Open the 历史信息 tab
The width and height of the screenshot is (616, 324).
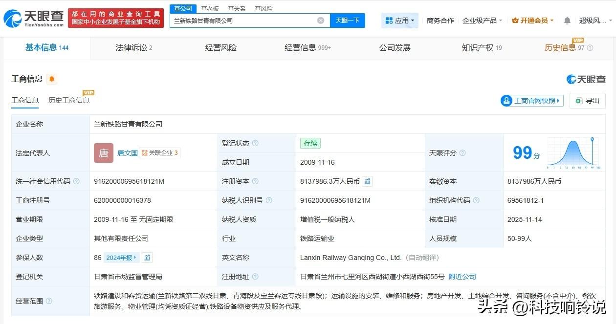(x=565, y=48)
